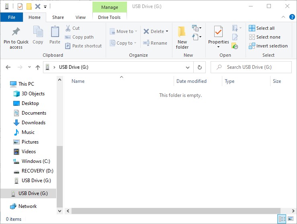This screenshot has height=224, width=297.
Task: Click the Delete X icon
Action: 146,31
